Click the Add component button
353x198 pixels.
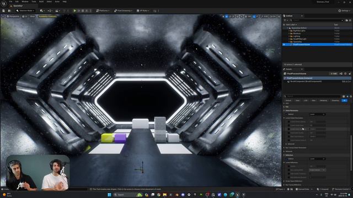pos(334,74)
